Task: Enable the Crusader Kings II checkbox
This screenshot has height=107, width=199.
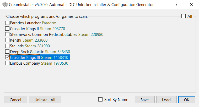Action: point(7,29)
